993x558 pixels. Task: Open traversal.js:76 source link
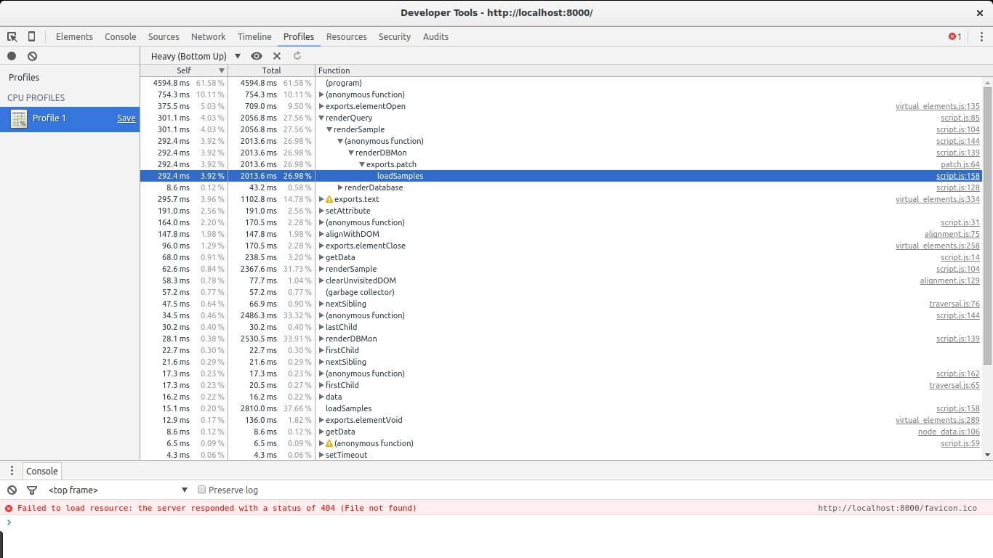(954, 304)
